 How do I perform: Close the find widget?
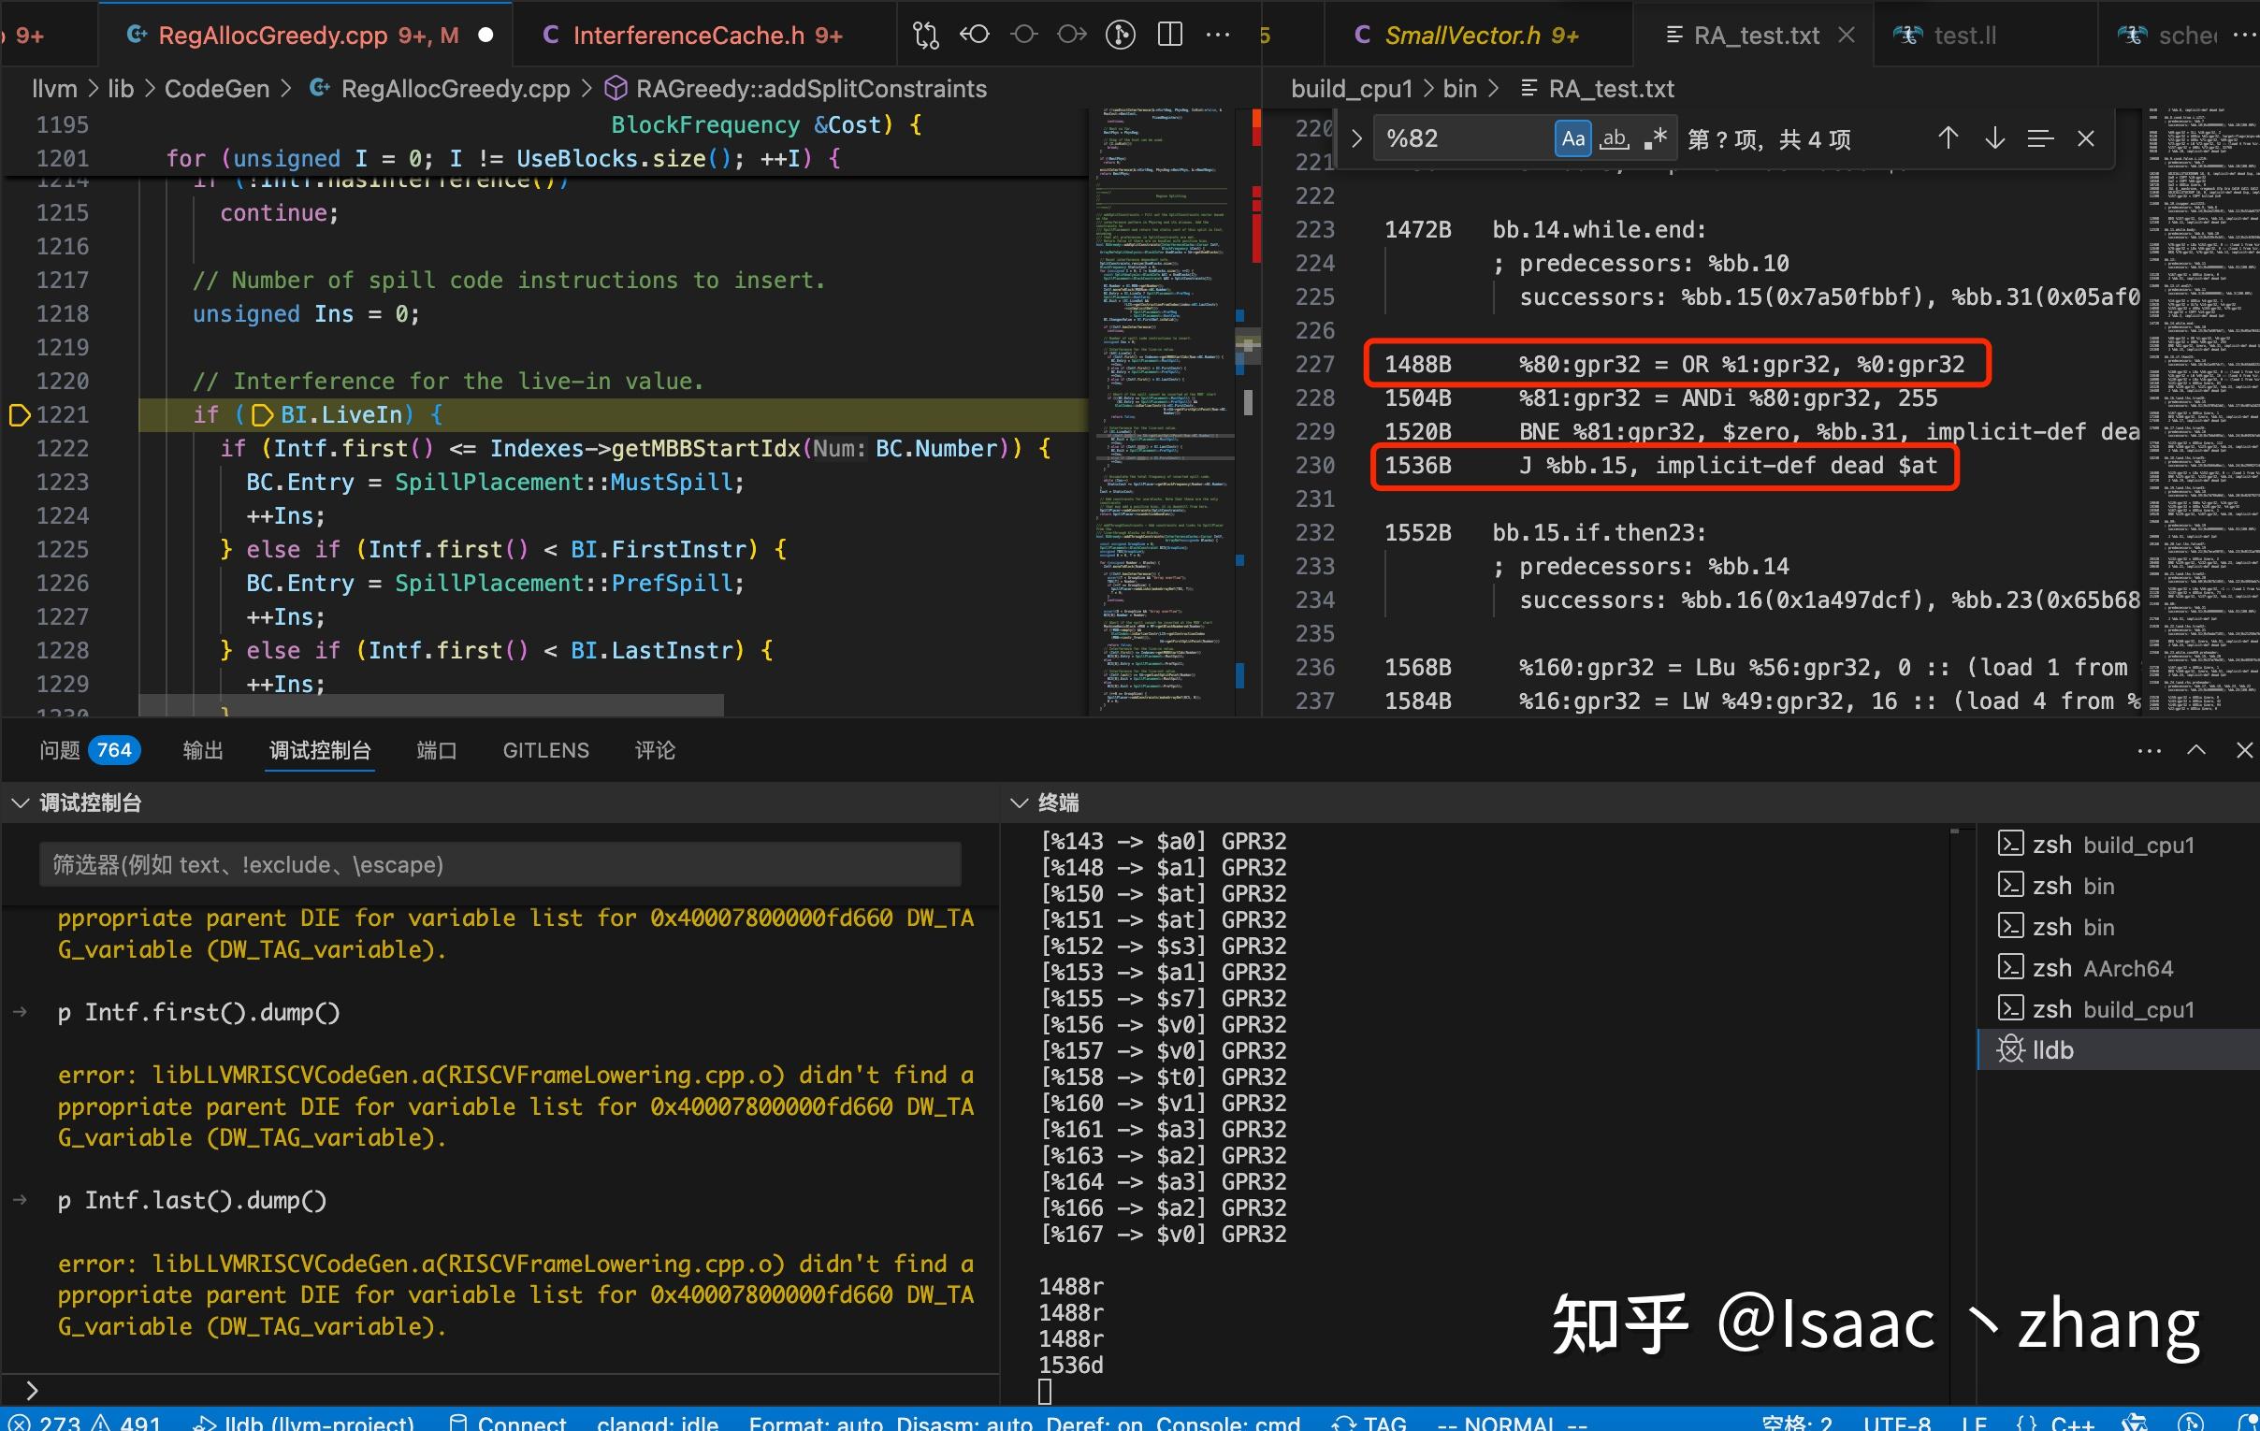(2085, 138)
